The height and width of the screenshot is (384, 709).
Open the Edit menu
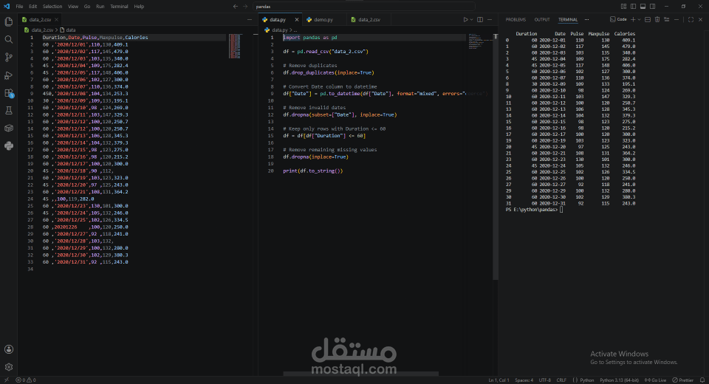tap(33, 7)
